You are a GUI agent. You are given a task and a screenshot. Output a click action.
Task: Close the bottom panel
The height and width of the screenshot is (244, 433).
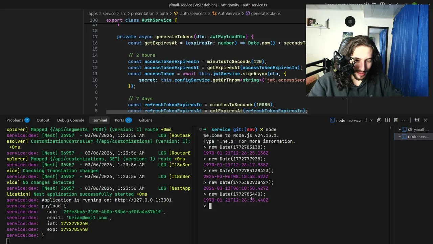[426, 120]
